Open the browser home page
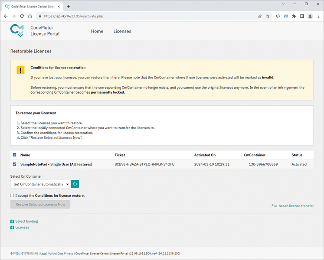The height and width of the screenshot is (260, 324). pos(30,16)
